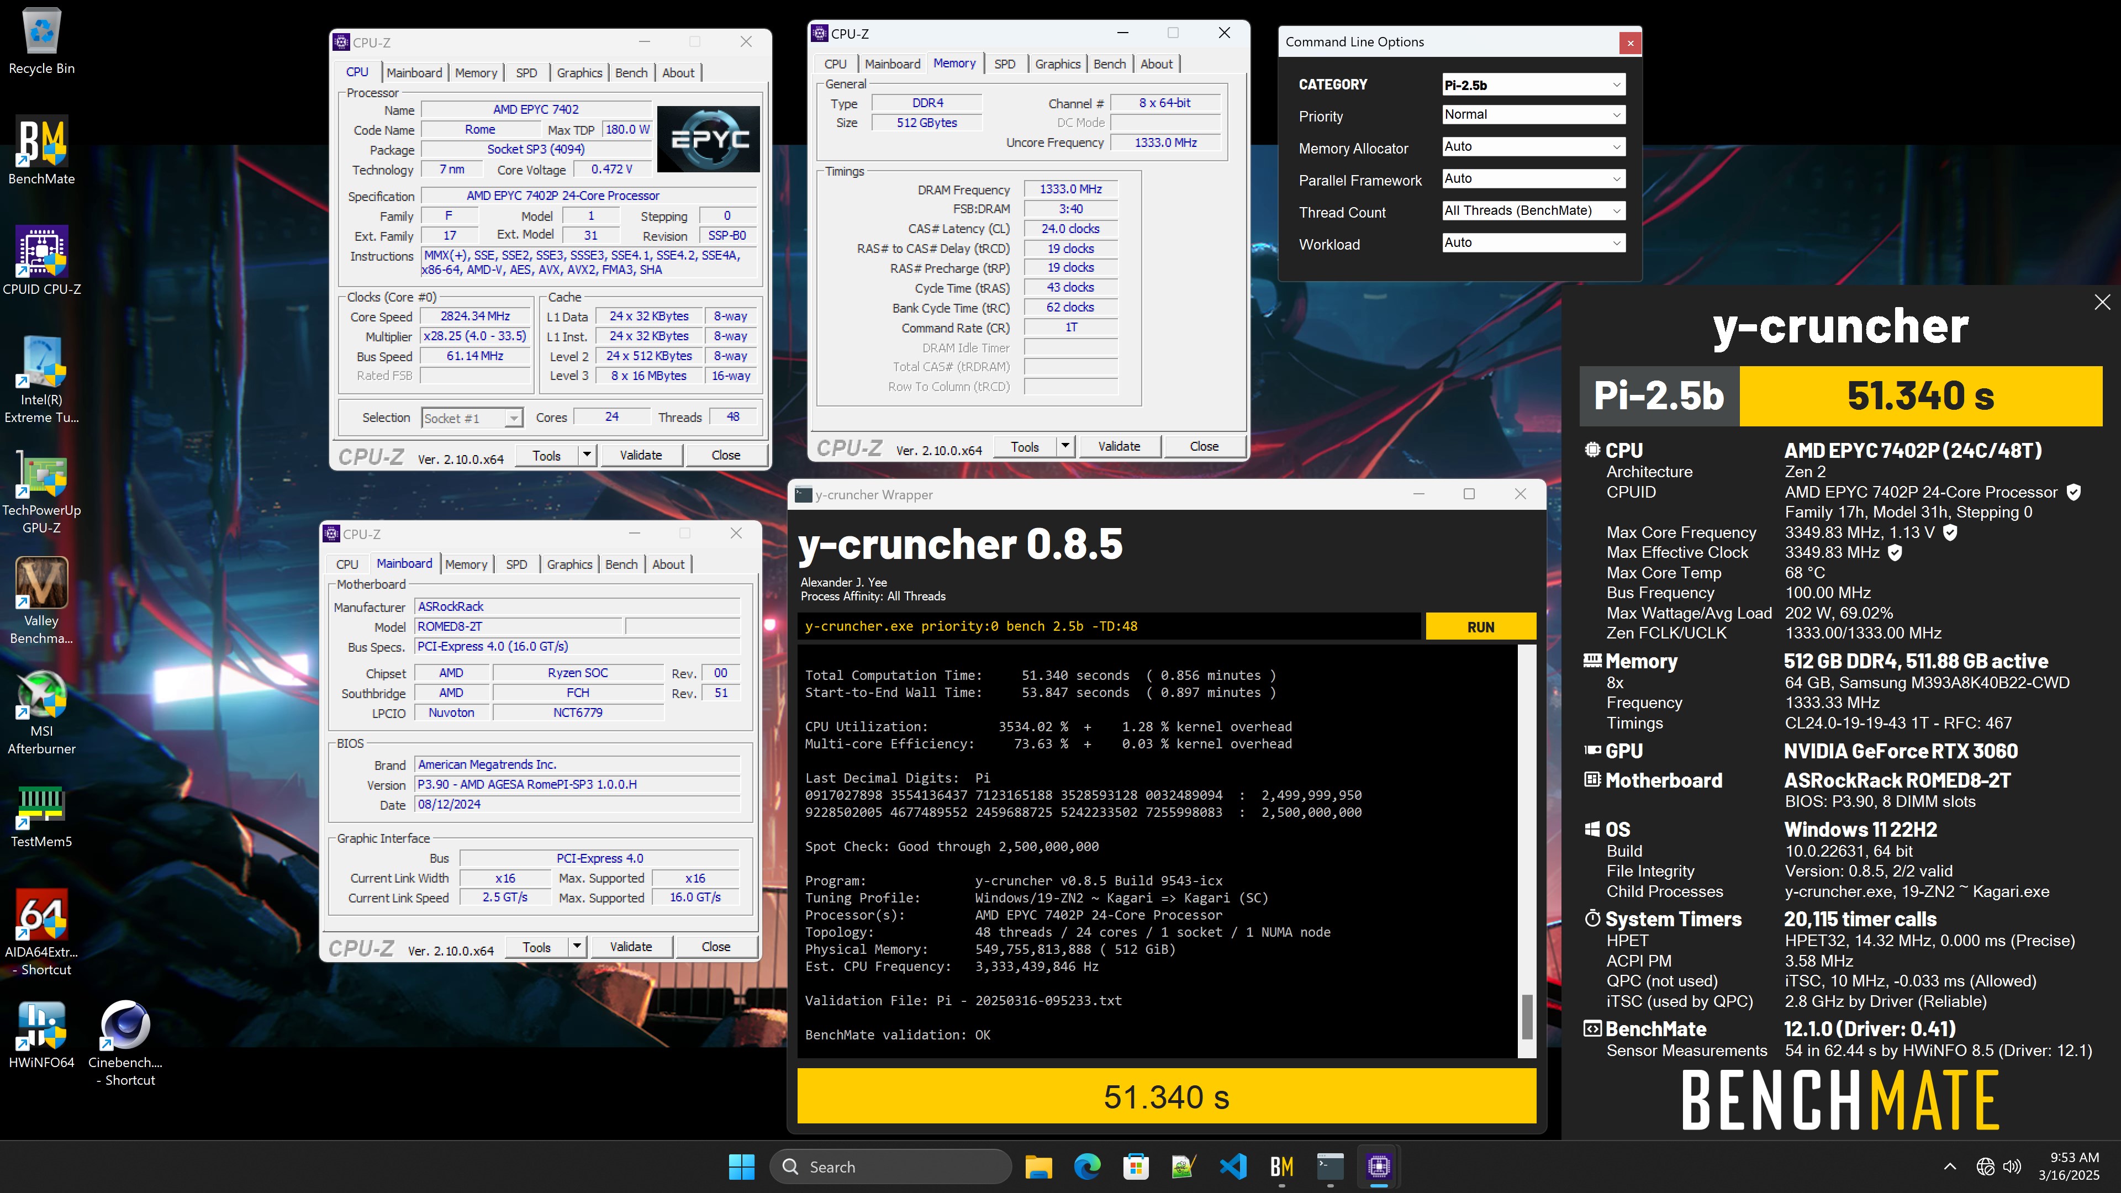The width and height of the screenshot is (2121, 1193).
Task: Open the BenchMate taskbar icon
Action: 1281,1166
